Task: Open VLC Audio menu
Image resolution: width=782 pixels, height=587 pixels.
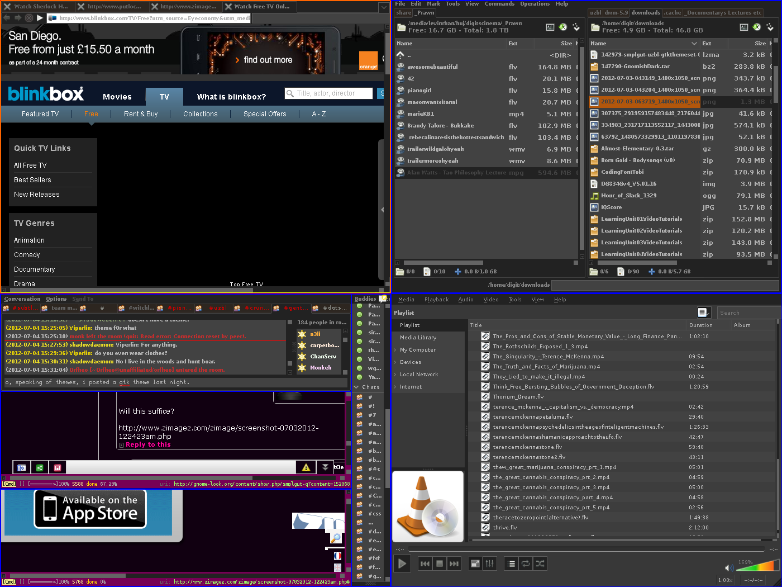Action: point(466,300)
